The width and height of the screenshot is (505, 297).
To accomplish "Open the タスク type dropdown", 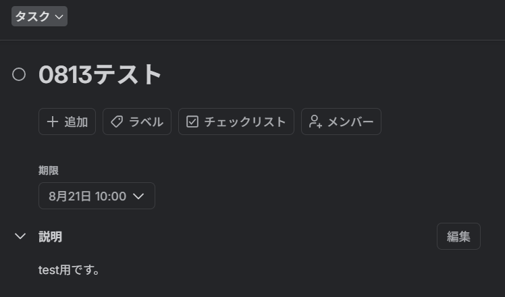I will (39, 16).
